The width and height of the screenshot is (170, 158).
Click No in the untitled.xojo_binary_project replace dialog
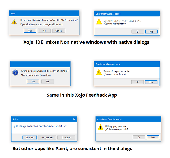[151, 32]
